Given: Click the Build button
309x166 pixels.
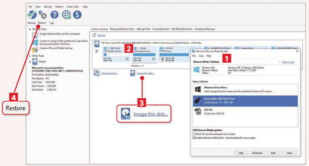Looking at the screenshot, I should (x=273, y=153).
